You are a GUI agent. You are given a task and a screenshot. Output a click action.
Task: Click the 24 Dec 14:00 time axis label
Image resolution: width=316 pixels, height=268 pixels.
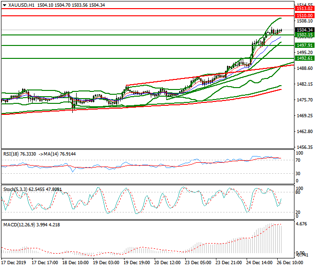tap(259, 263)
